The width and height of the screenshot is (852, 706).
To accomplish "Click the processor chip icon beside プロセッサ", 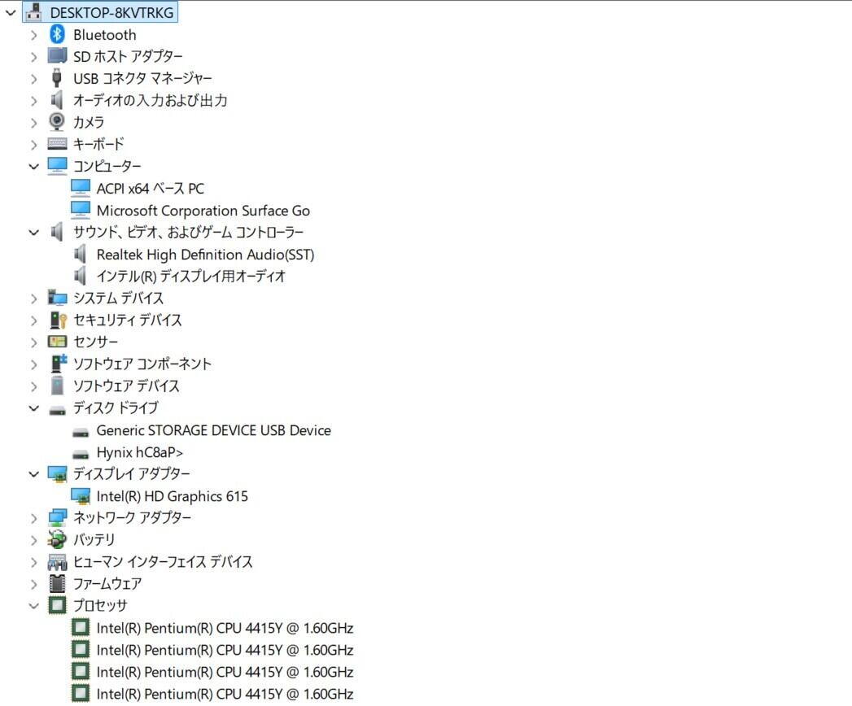I will pyautogui.click(x=56, y=605).
